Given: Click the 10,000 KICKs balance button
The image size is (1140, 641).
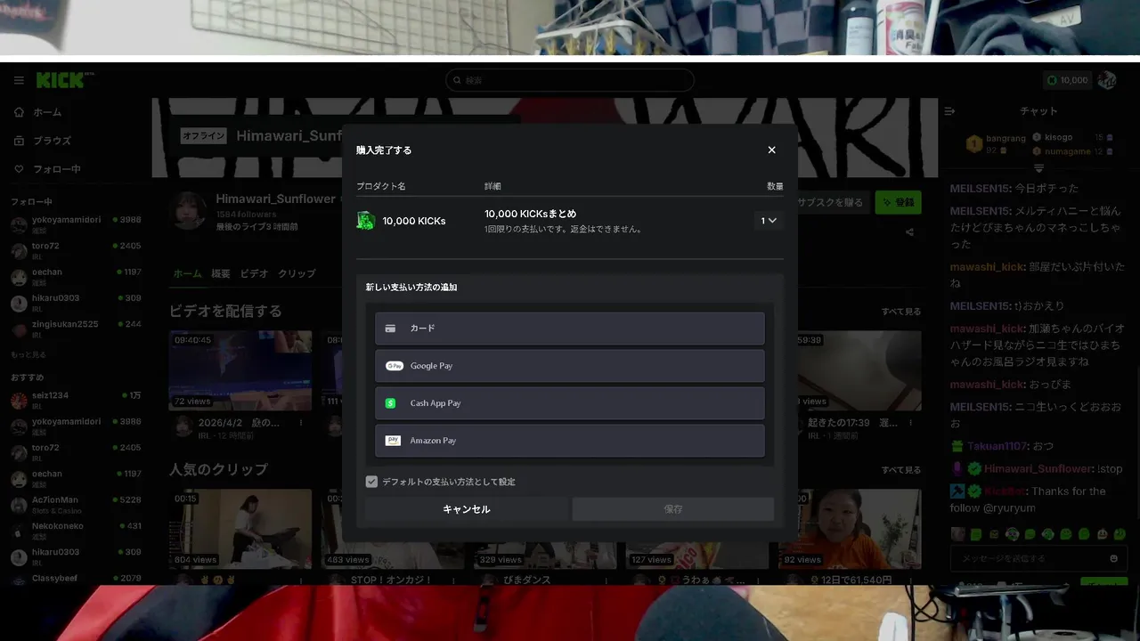Looking at the screenshot, I should point(1067,80).
